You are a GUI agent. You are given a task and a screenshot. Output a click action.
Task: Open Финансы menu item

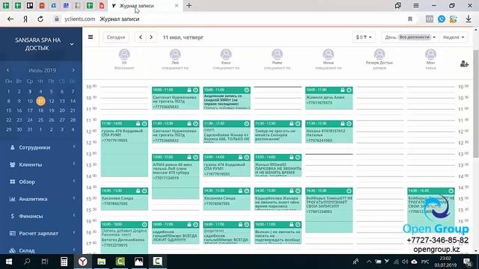(31, 216)
